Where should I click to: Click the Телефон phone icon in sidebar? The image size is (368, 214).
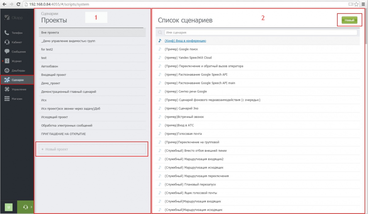pyautogui.click(x=7, y=33)
